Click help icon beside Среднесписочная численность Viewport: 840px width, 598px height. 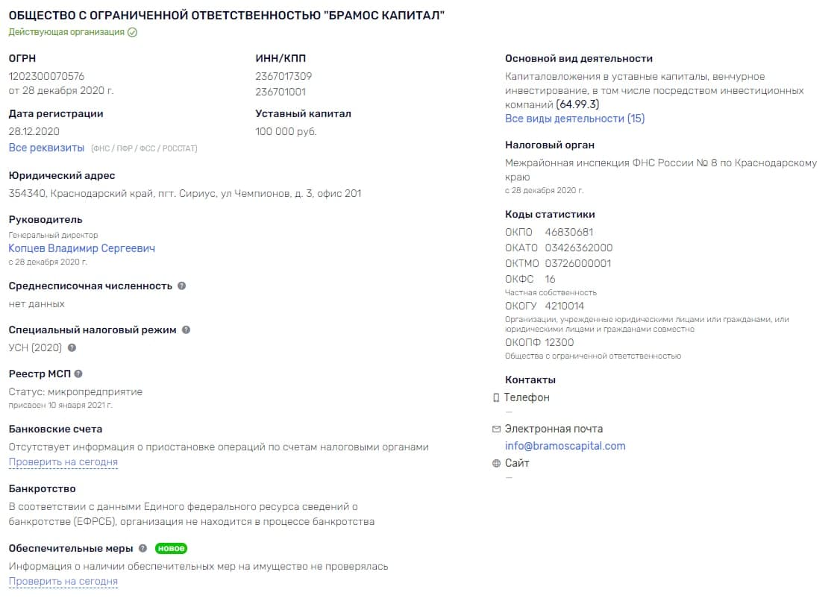(x=182, y=286)
